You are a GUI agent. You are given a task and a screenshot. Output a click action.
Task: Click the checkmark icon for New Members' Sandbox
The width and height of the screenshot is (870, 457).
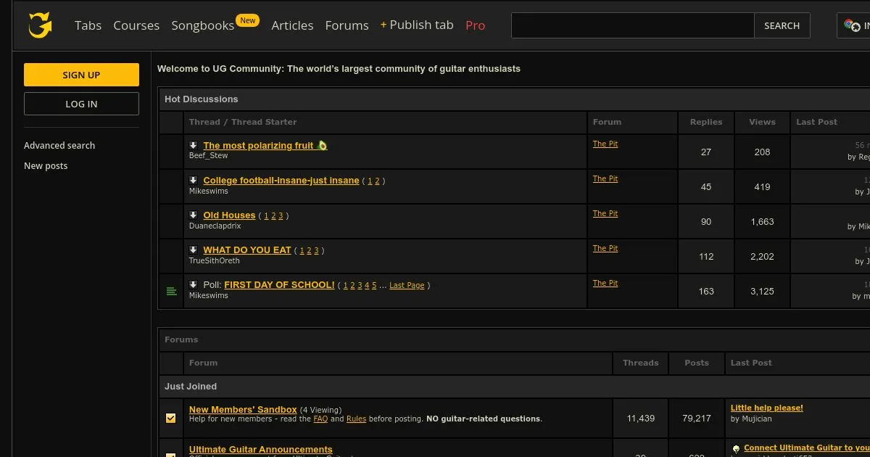[x=171, y=418]
